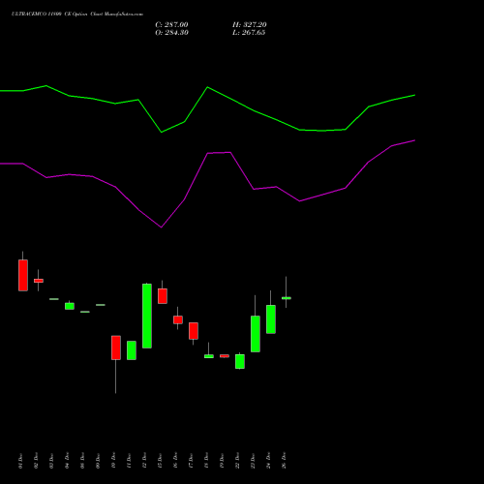Select the first red candle for 01 Dec

click(x=23, y=275)
